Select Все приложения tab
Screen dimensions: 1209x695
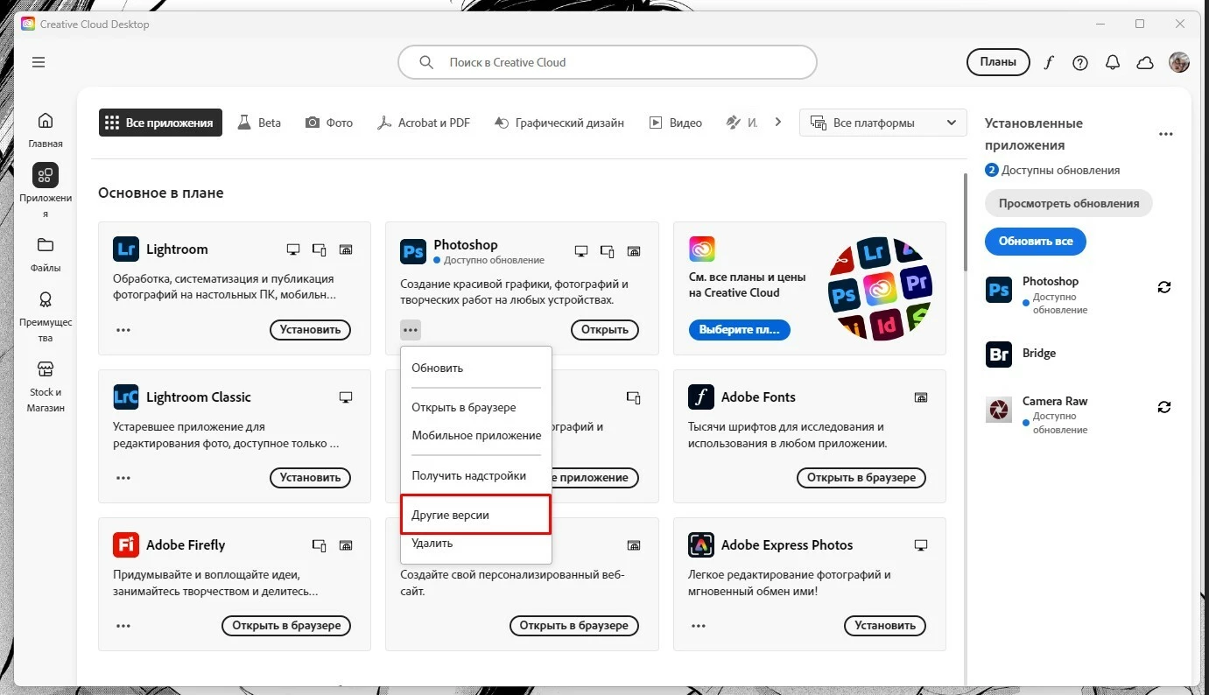coord(160,123)
